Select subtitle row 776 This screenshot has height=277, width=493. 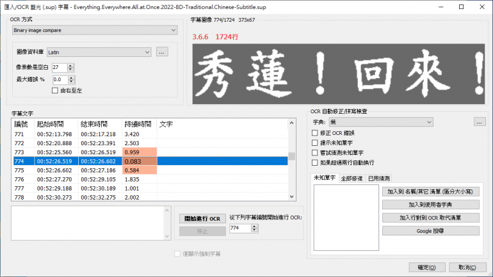pyautogui.click(x=150, y=179)
